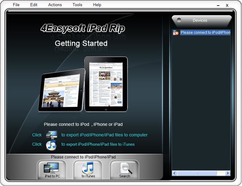This screenshot has width=242, height=186.
Task: Click 'to export iPod/iPhone/iPad files to iTunes' text
Action: tap(98, 144)
